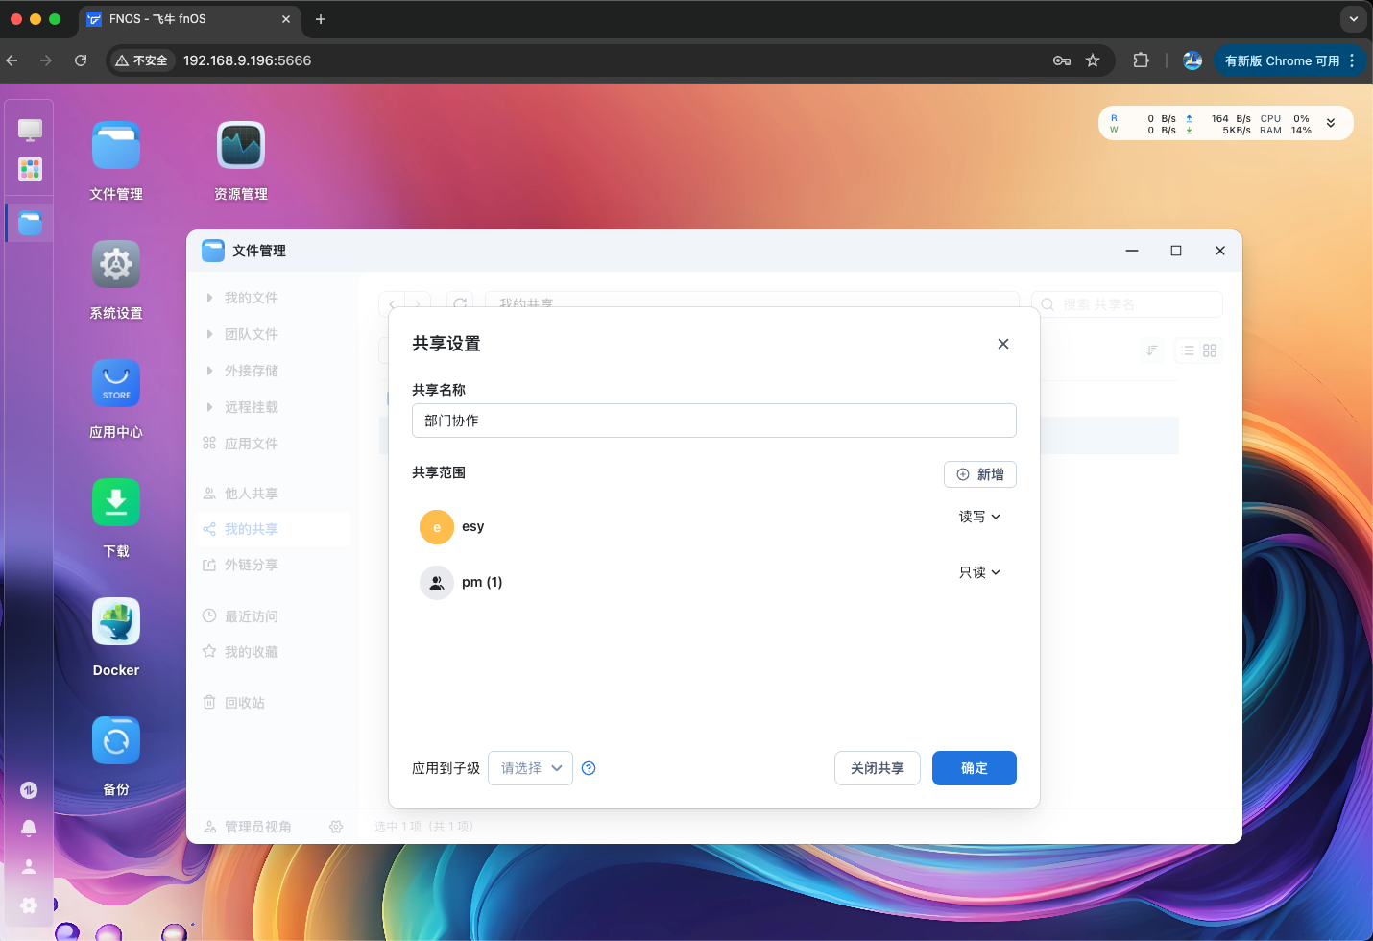Click the notification bell in left dock
The width and height of the screenshot is (1373, 941).
pyautogui.click(x=29, y=828)
